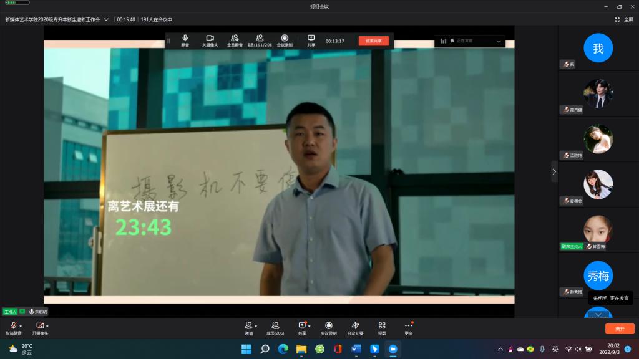Click the 会议录制 icon in bottom bar
This screenshot has height=359, width=639.
click(x=328, y=326)
